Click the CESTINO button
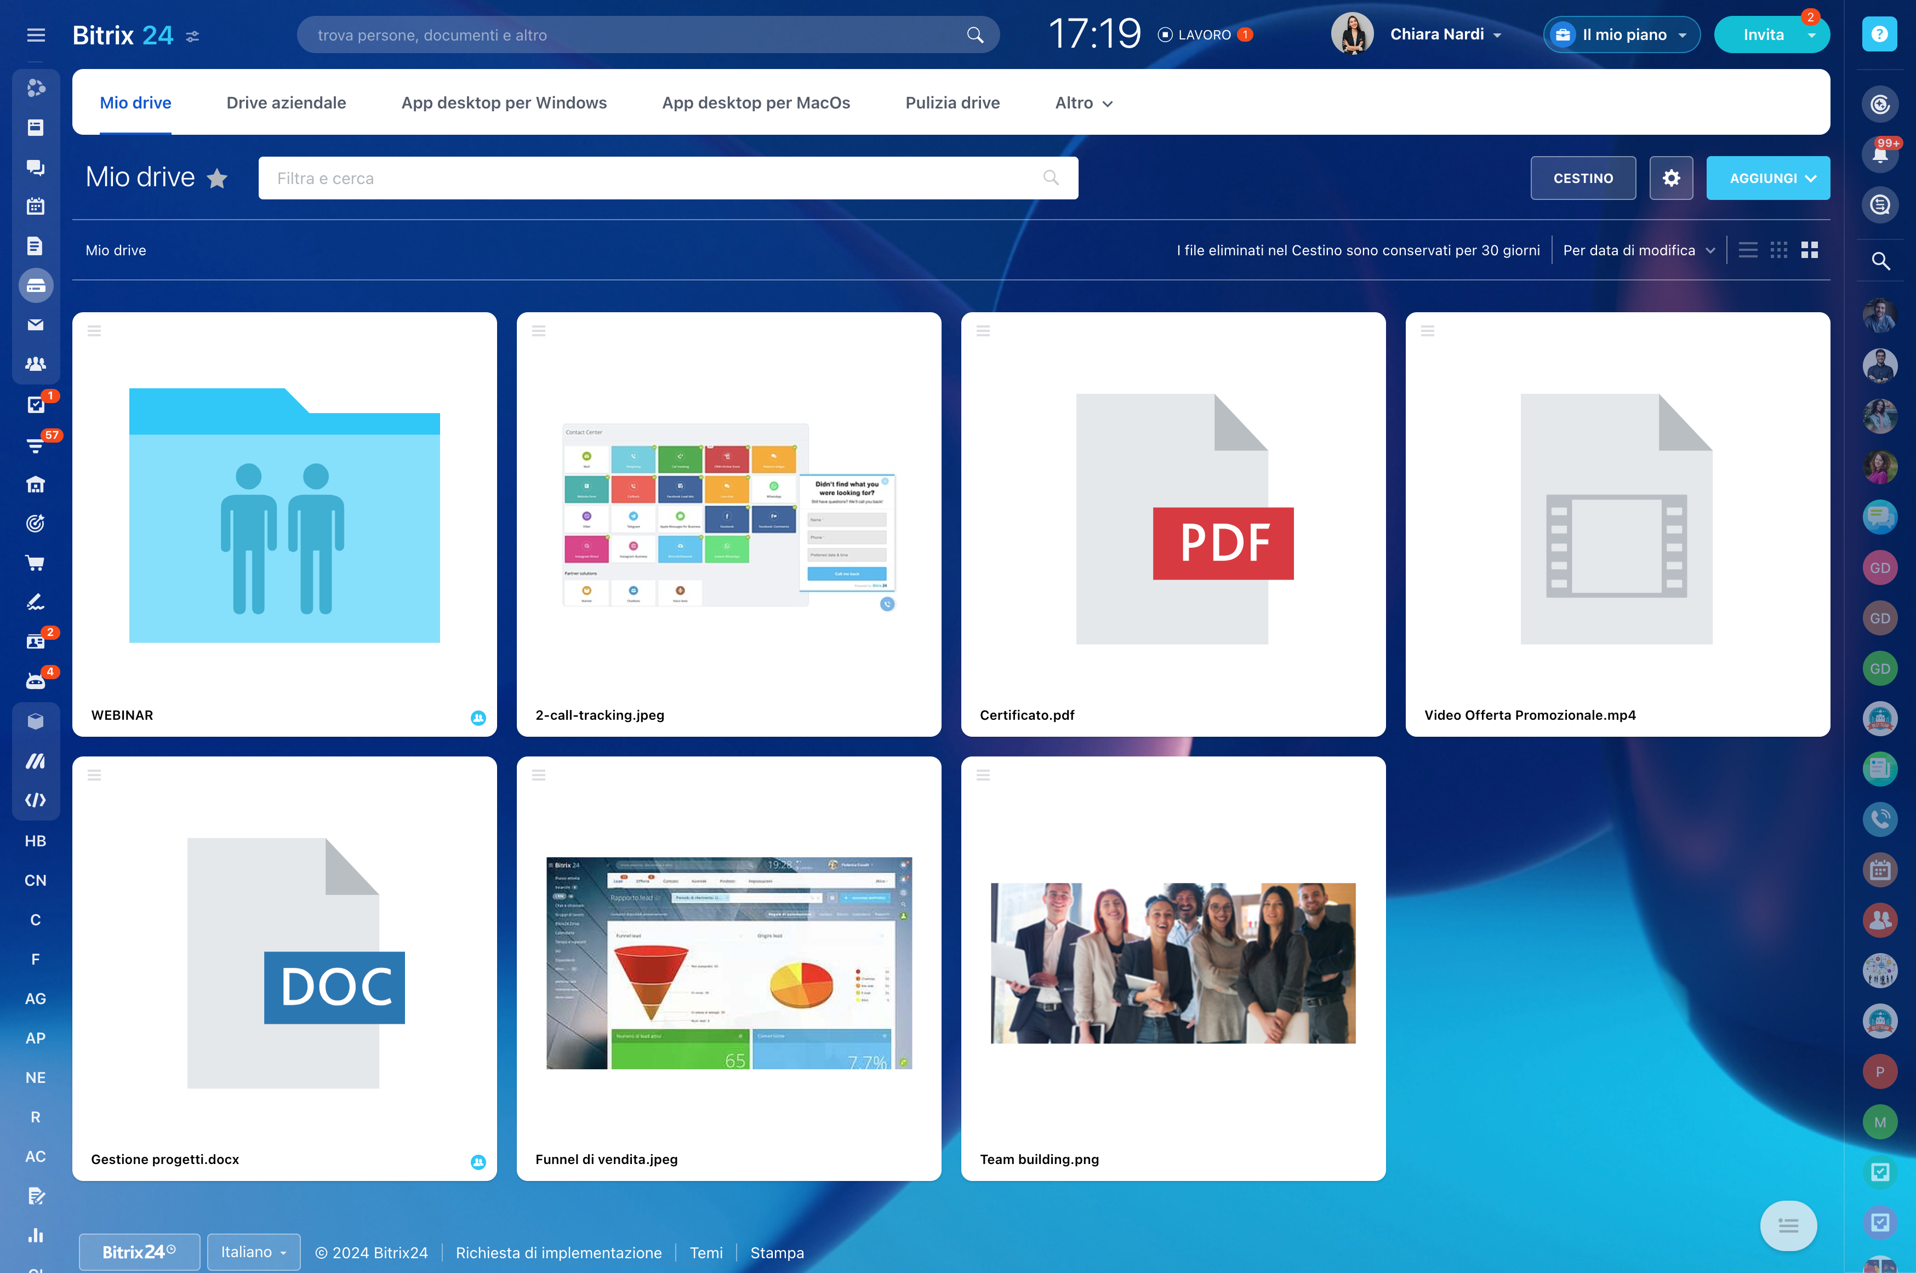This screenshot has height=1273, width=1916. pos(1582,178)
